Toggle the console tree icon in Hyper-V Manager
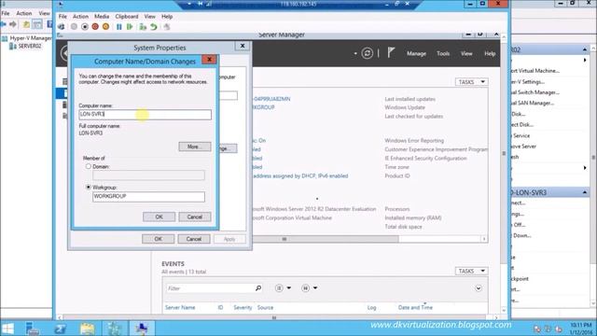The image size is (597, 336). point(37,24)
